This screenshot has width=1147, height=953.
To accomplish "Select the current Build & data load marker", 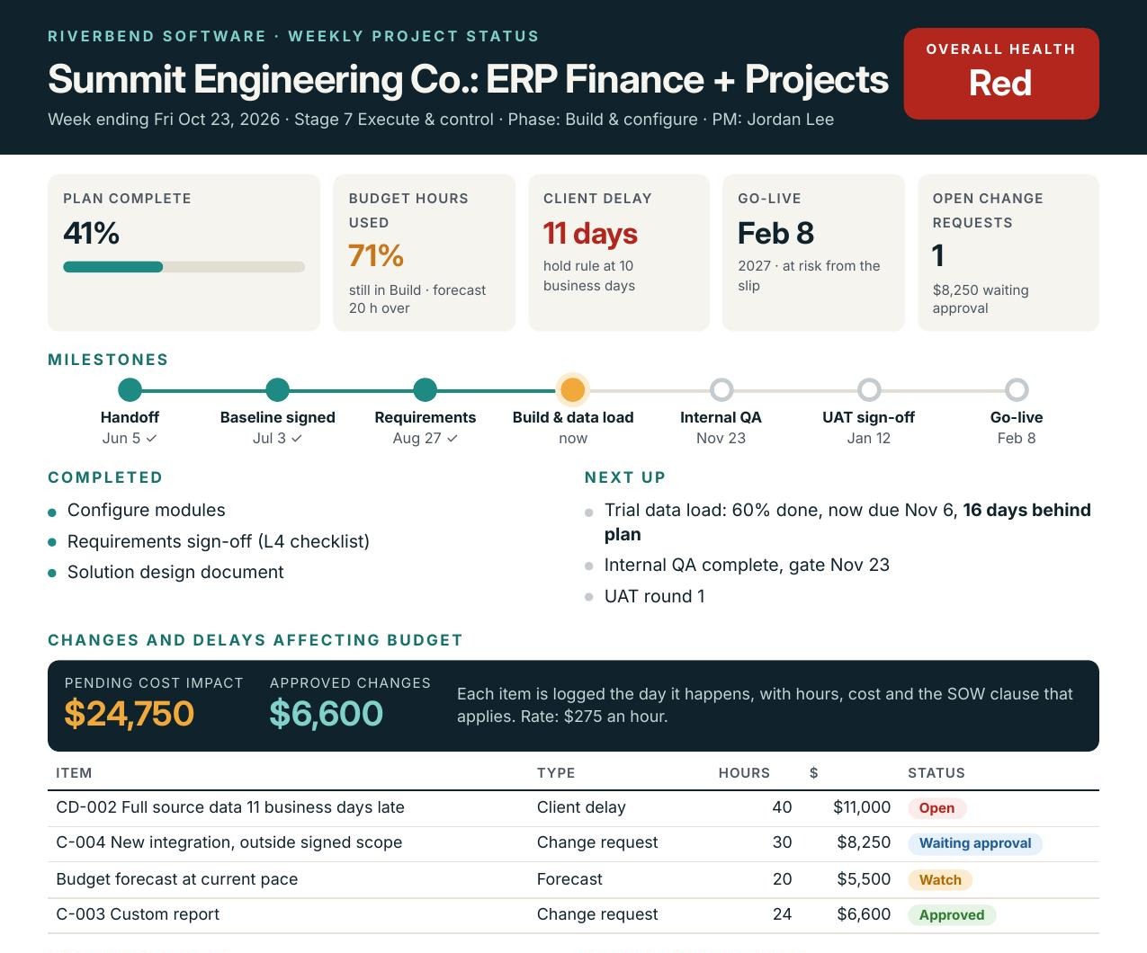I will pyautogui.click(x=573, y=389).
